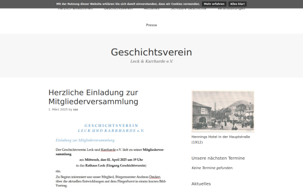303x189 pixels.
Task: Click the Geschichtsverein site title
Action: (x=151, y=52)
